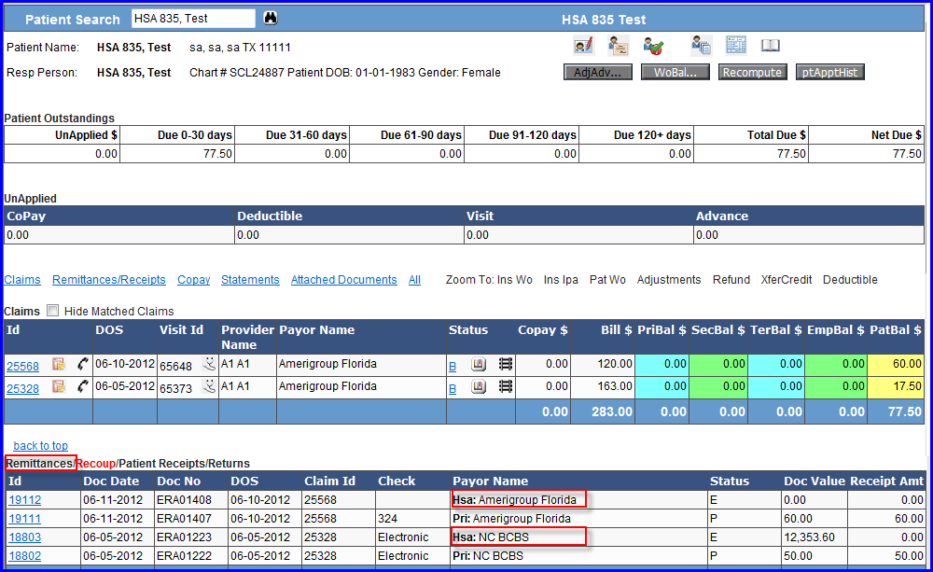Jump to Remittances/Receipts section link
This screenshot has width=933, height=572.
[x=109, y=280]
